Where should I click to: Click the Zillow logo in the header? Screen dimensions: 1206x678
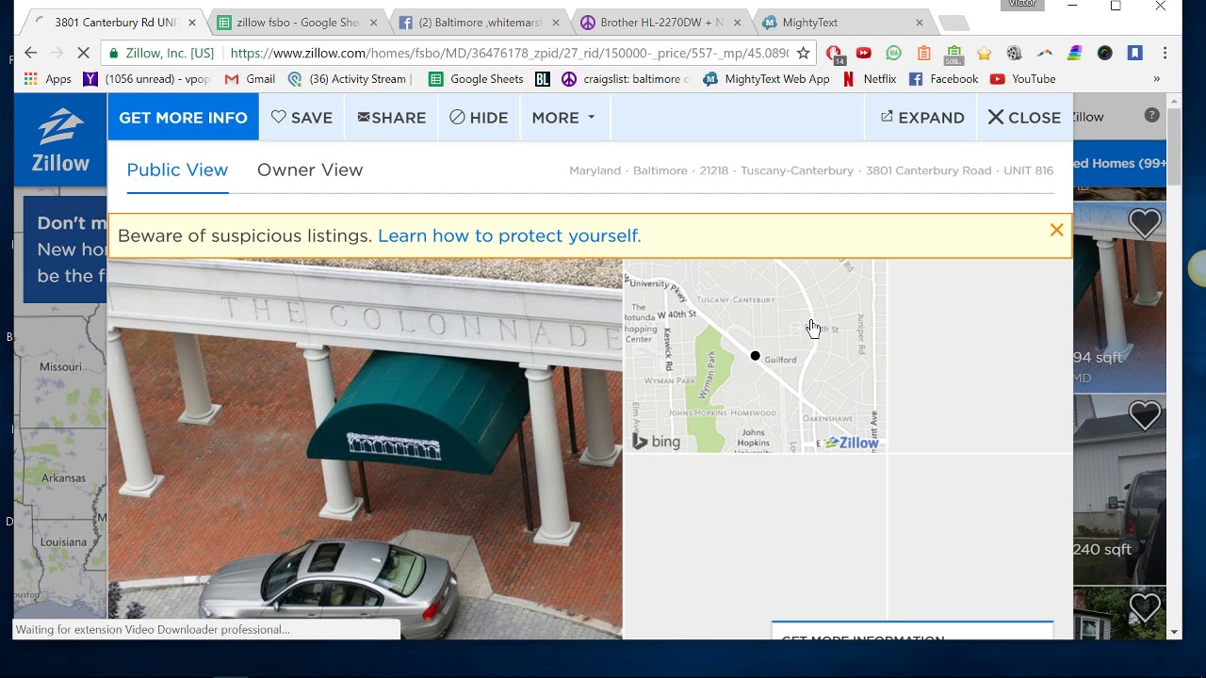point(60,140)
